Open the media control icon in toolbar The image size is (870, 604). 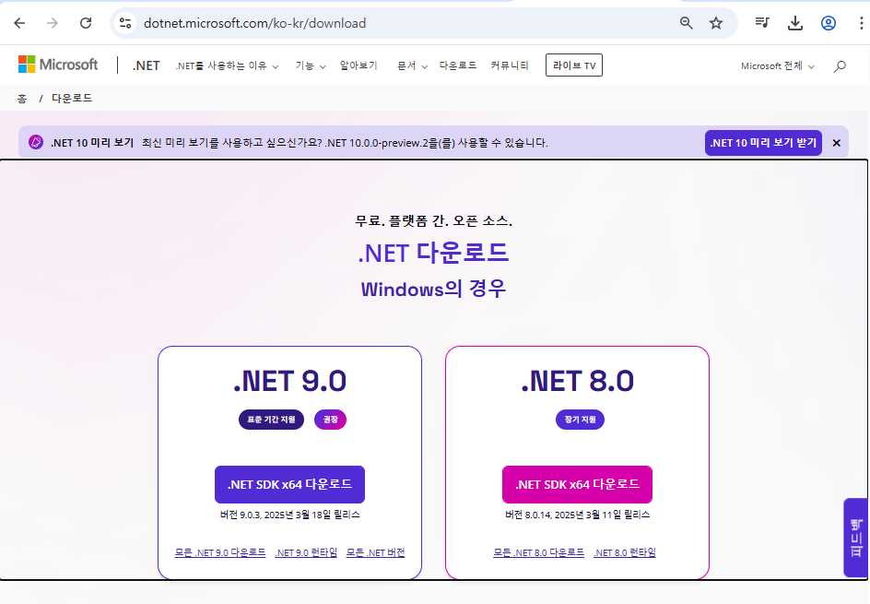762,23
